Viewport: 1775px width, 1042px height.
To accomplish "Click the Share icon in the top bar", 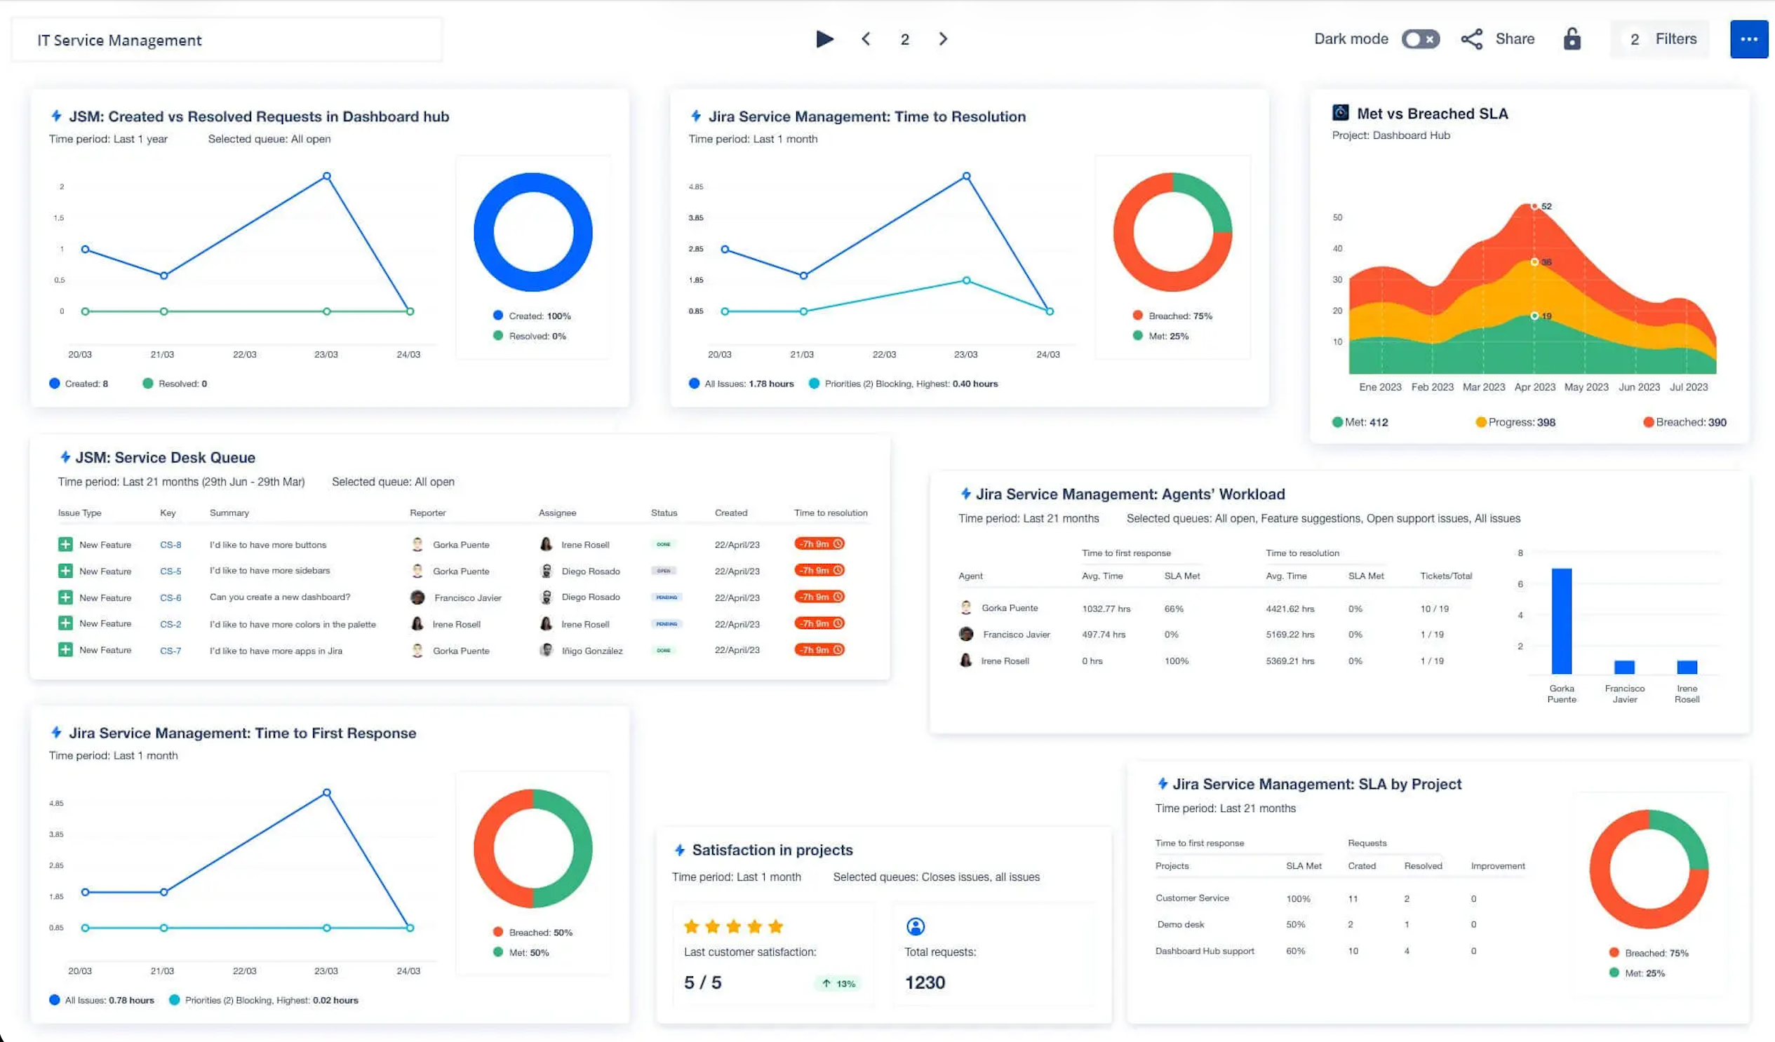I will 1472,39.
